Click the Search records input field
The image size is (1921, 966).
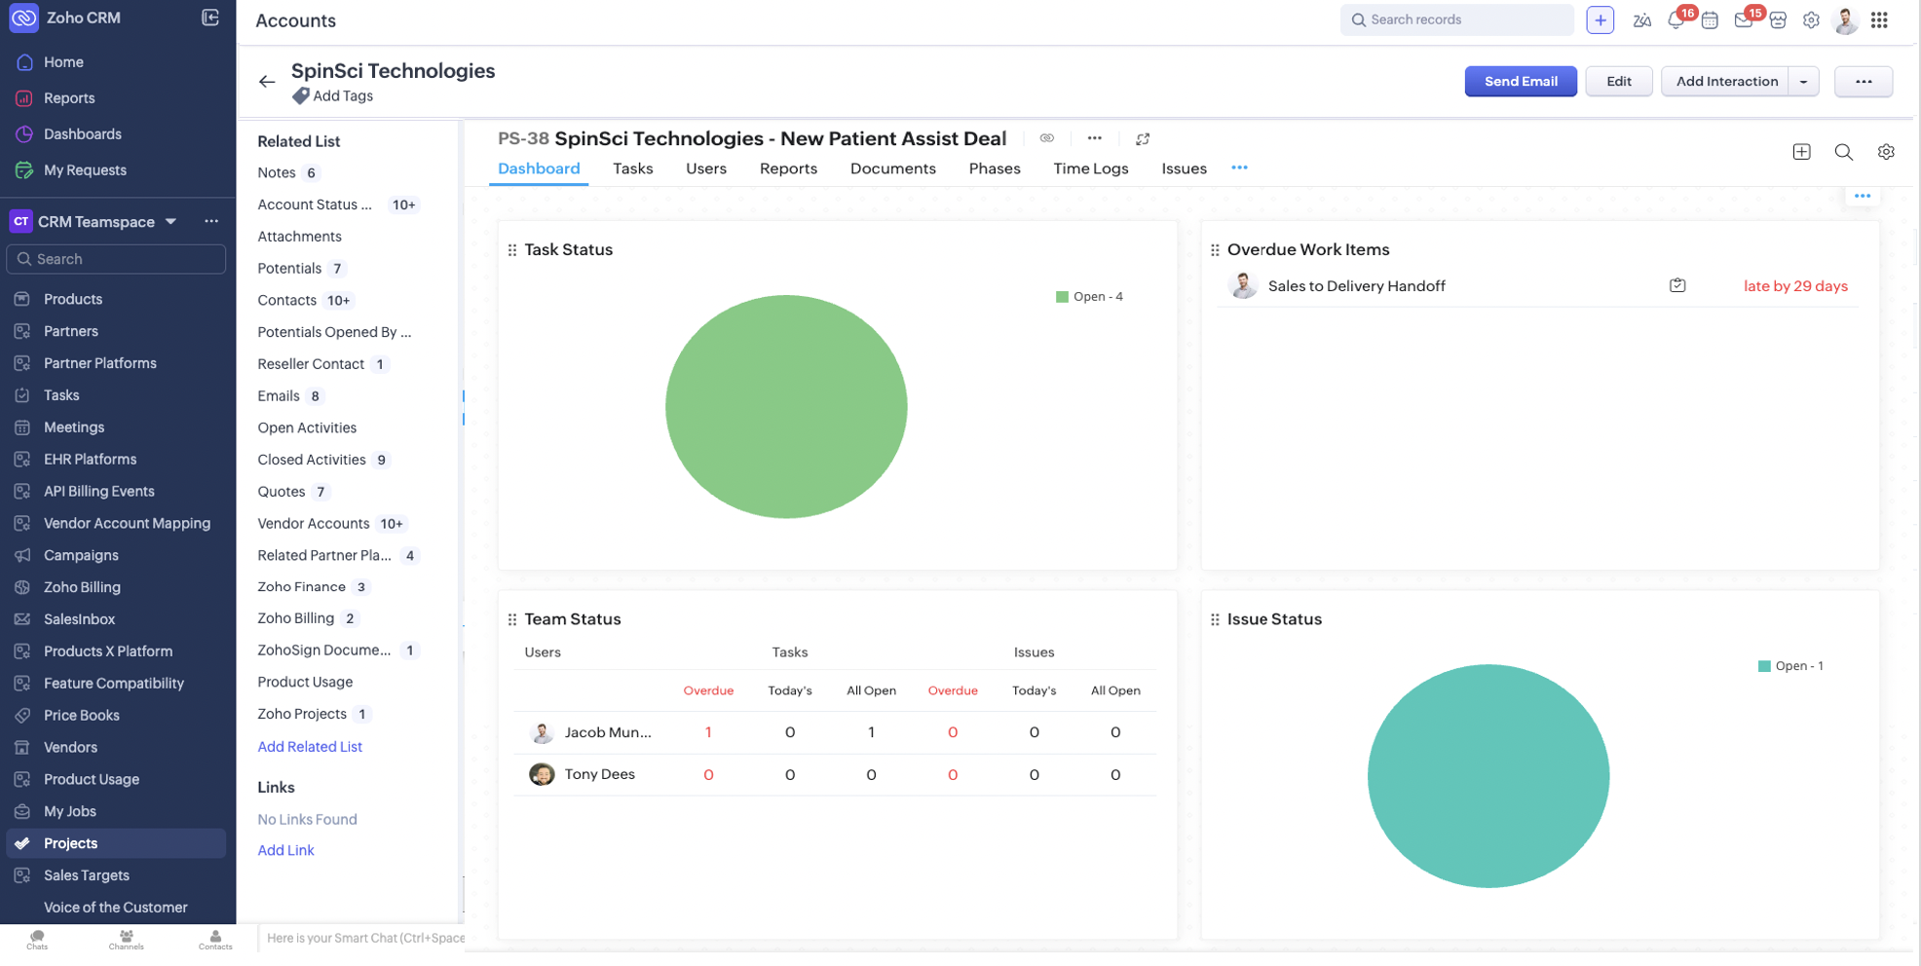coord(1465,19)
